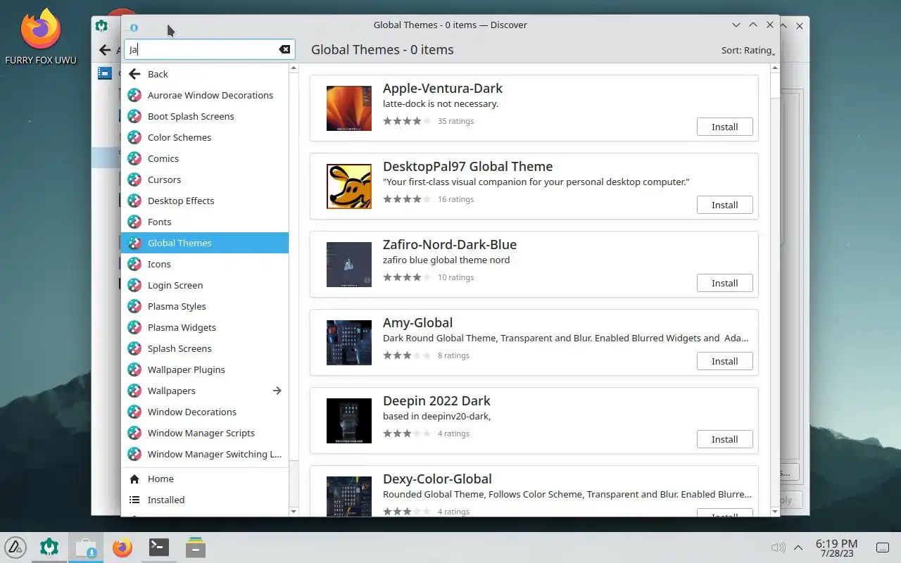Install Zafiro-Nord-Dark-Blue theme

click(x=724, y=283)
